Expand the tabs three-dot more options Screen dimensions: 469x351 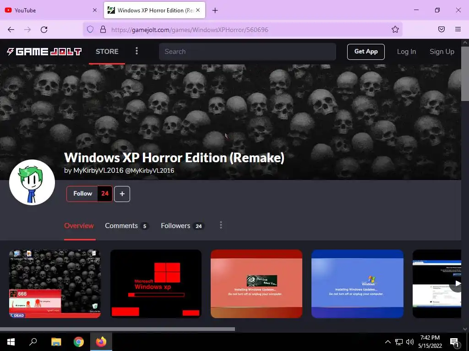(221, 225)
